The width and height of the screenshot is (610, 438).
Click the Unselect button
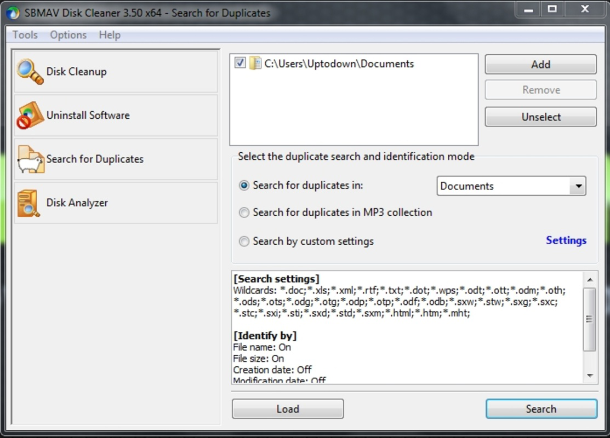pos(540,117)
